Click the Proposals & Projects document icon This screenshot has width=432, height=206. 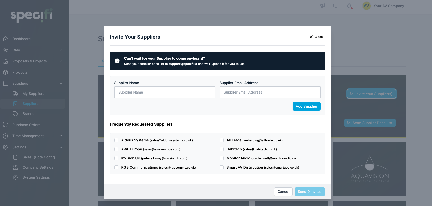pyautogui.click(x=5, y=61)
